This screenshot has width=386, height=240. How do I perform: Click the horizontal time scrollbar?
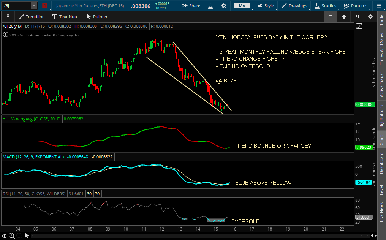click(200, 236)
